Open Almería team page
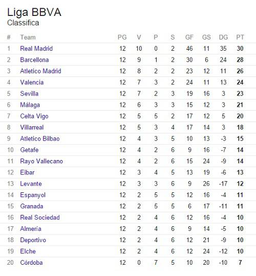 click(31, 229)
